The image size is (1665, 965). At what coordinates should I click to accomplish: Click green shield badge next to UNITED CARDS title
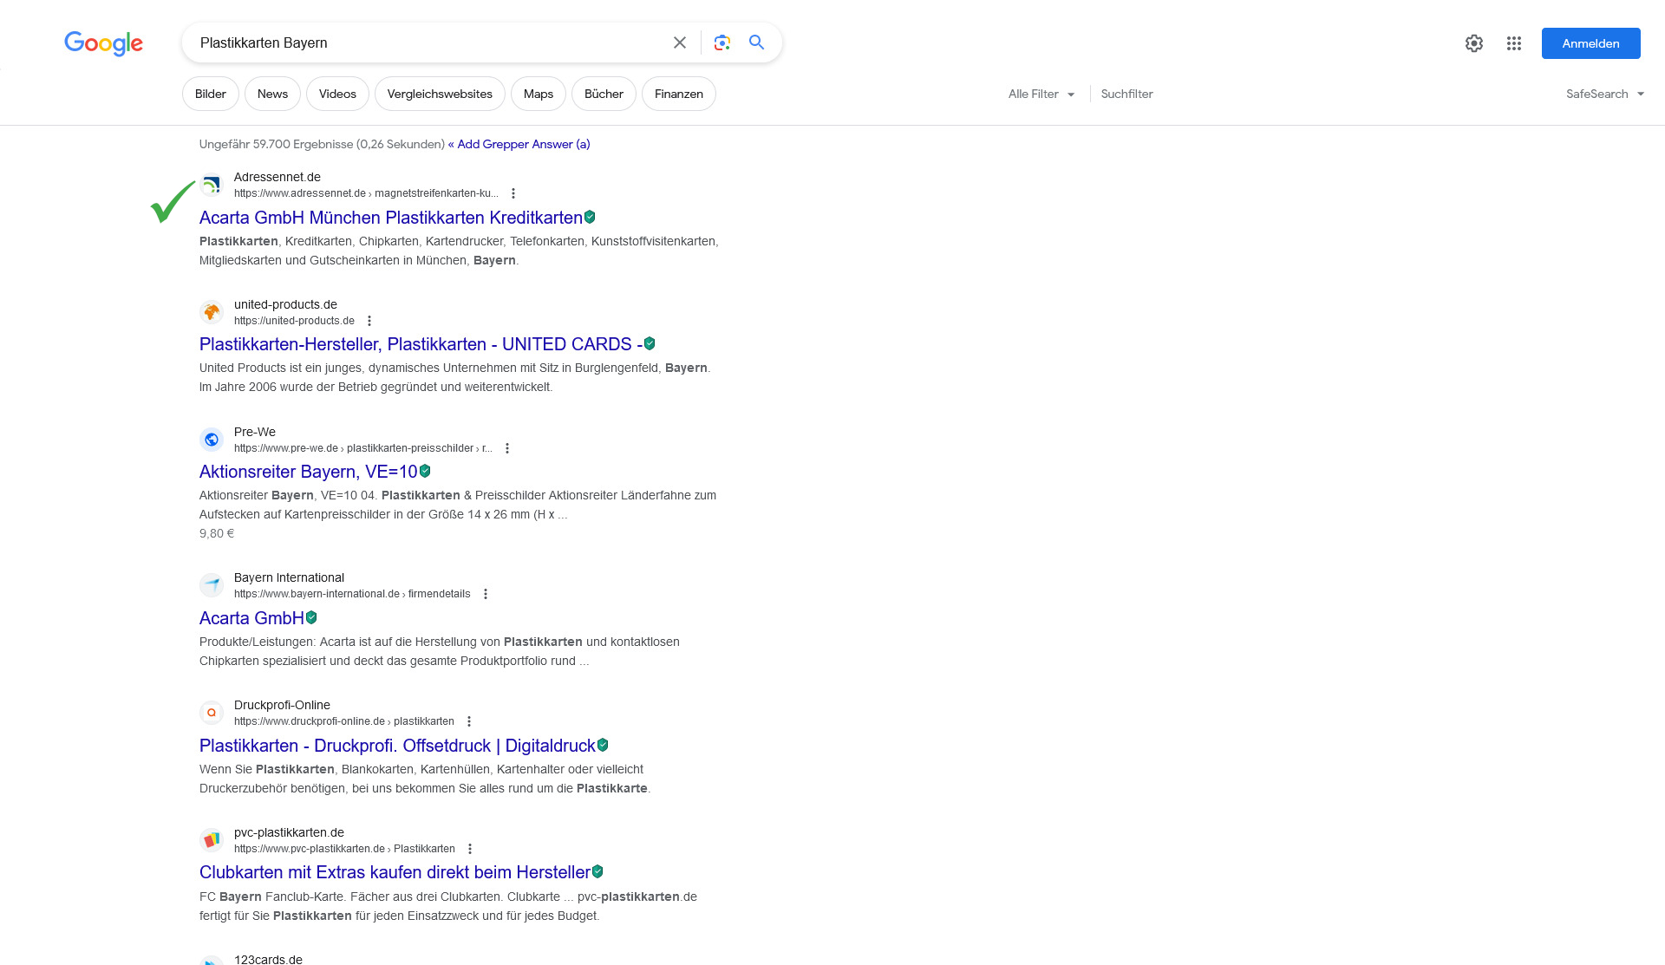point(650,343)
